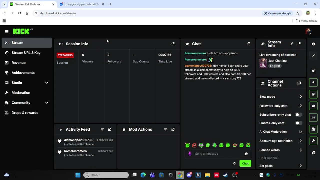320x180 pixels.
Task: Open Slow mode options
Action: pyautogui.click(x=281, y=97)
